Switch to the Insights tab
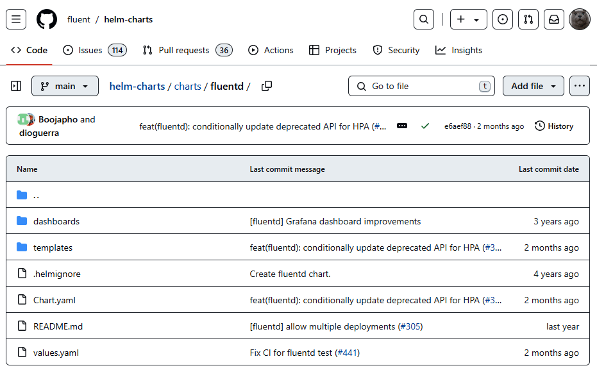597x368 pixels. (x=458, y=50)
